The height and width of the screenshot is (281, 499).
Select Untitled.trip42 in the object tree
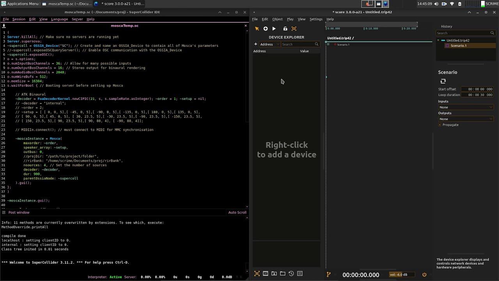pos(458,41)
